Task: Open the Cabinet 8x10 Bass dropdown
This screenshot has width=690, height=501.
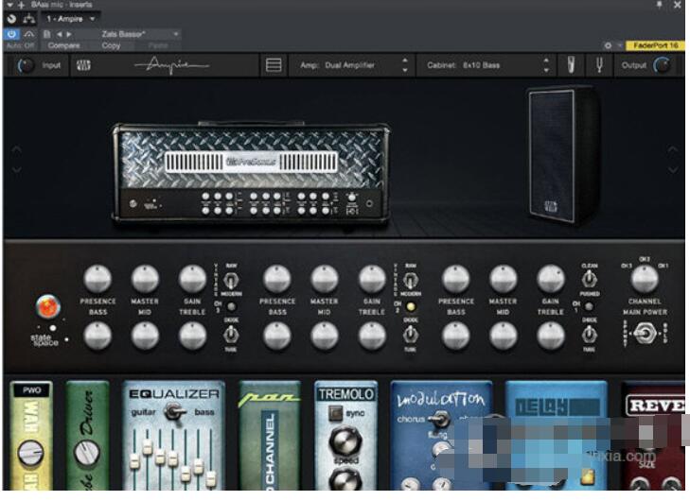Action: click(x=545, y=65)
